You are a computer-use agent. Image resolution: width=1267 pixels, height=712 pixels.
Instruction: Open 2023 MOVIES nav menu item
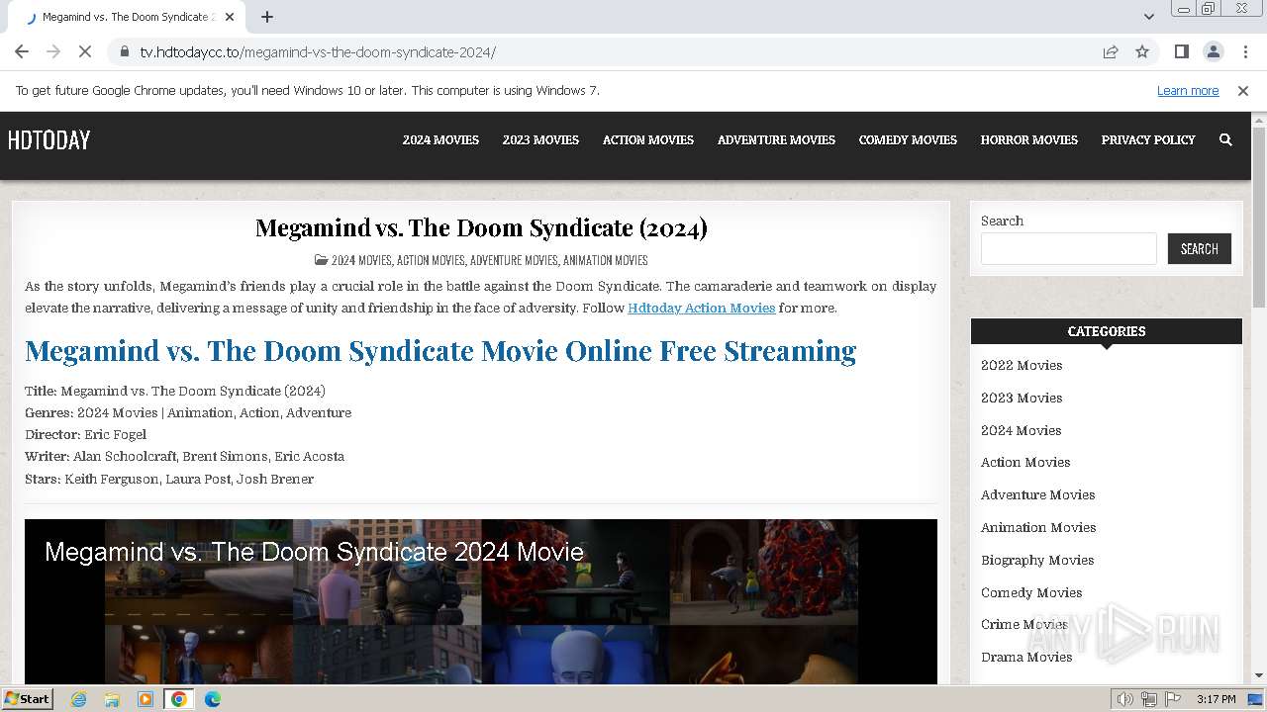(540, 140)
